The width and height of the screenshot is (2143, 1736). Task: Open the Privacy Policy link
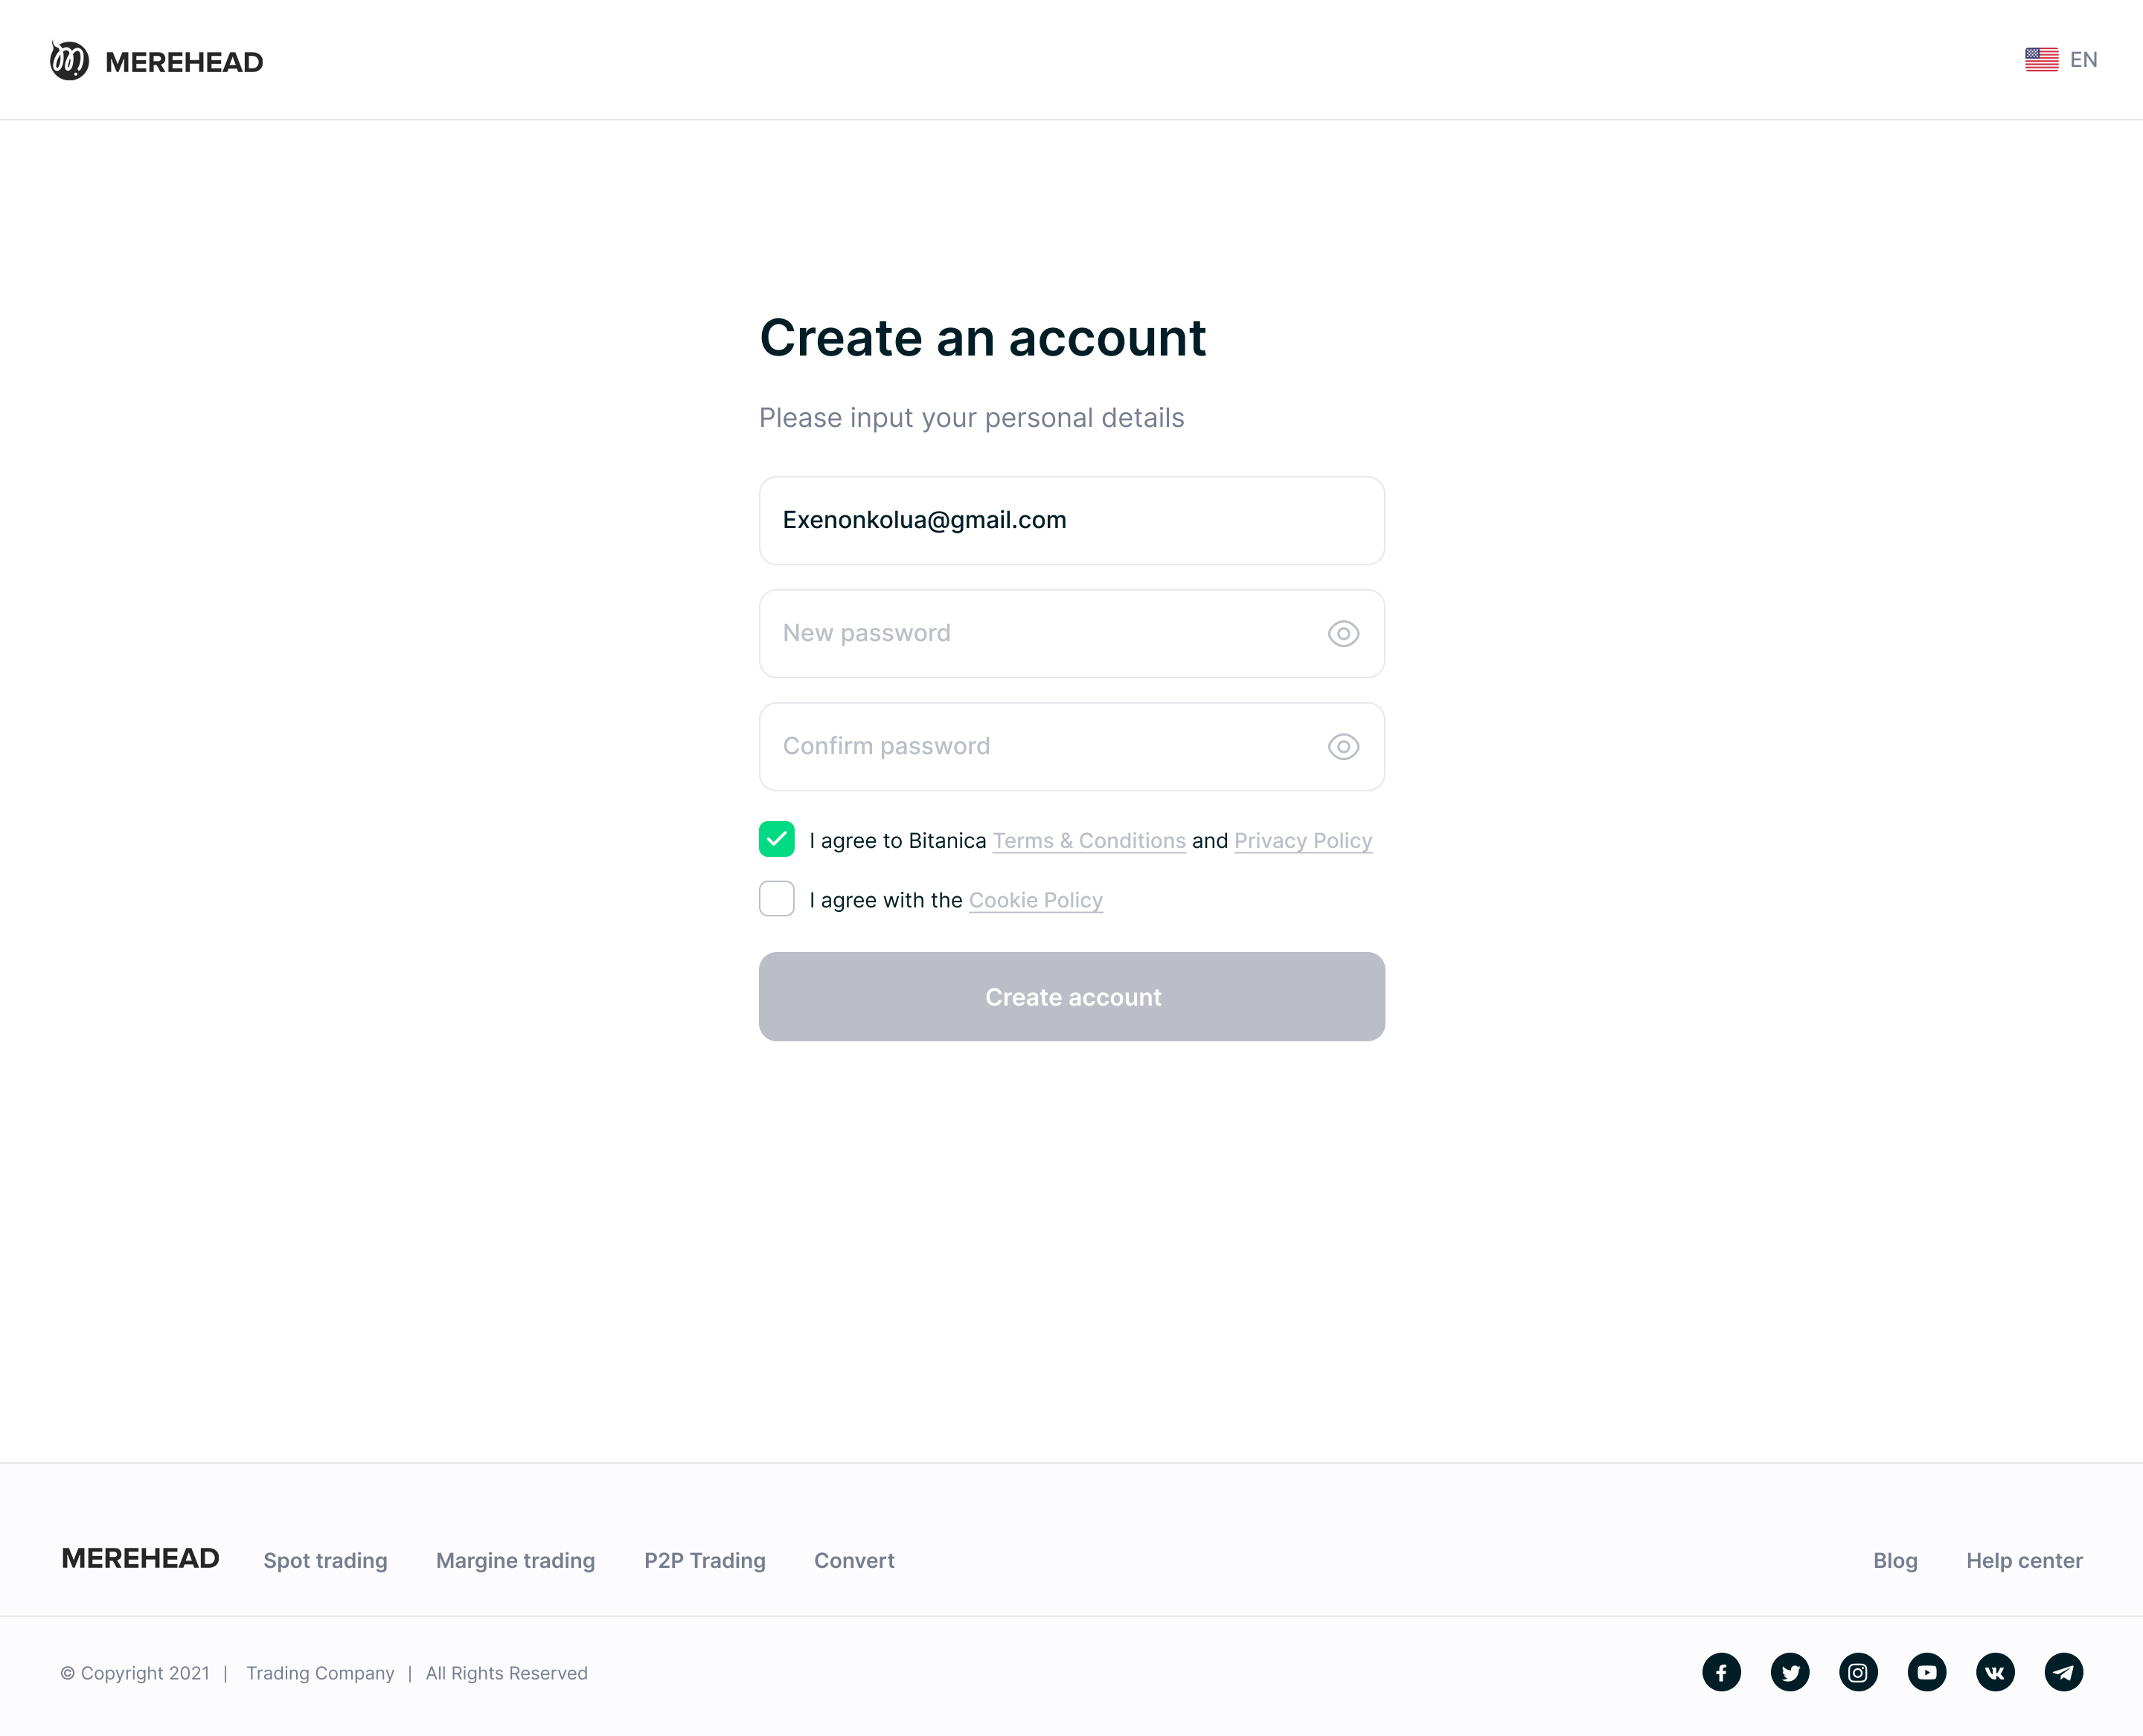1303,841
